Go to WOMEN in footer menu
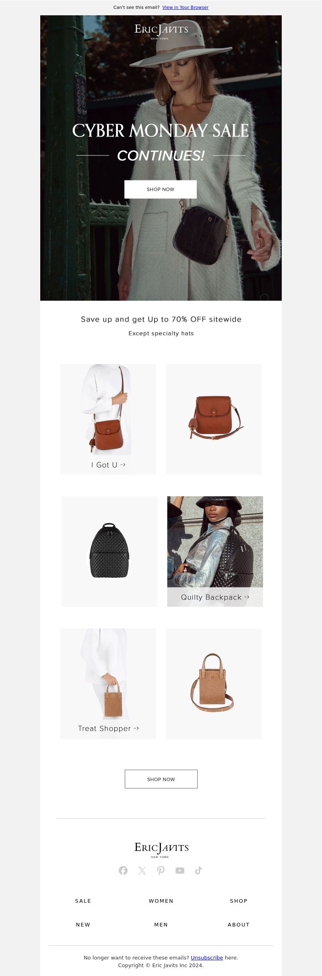This screenshot has height=976, width=322. (x=161, y=901)
